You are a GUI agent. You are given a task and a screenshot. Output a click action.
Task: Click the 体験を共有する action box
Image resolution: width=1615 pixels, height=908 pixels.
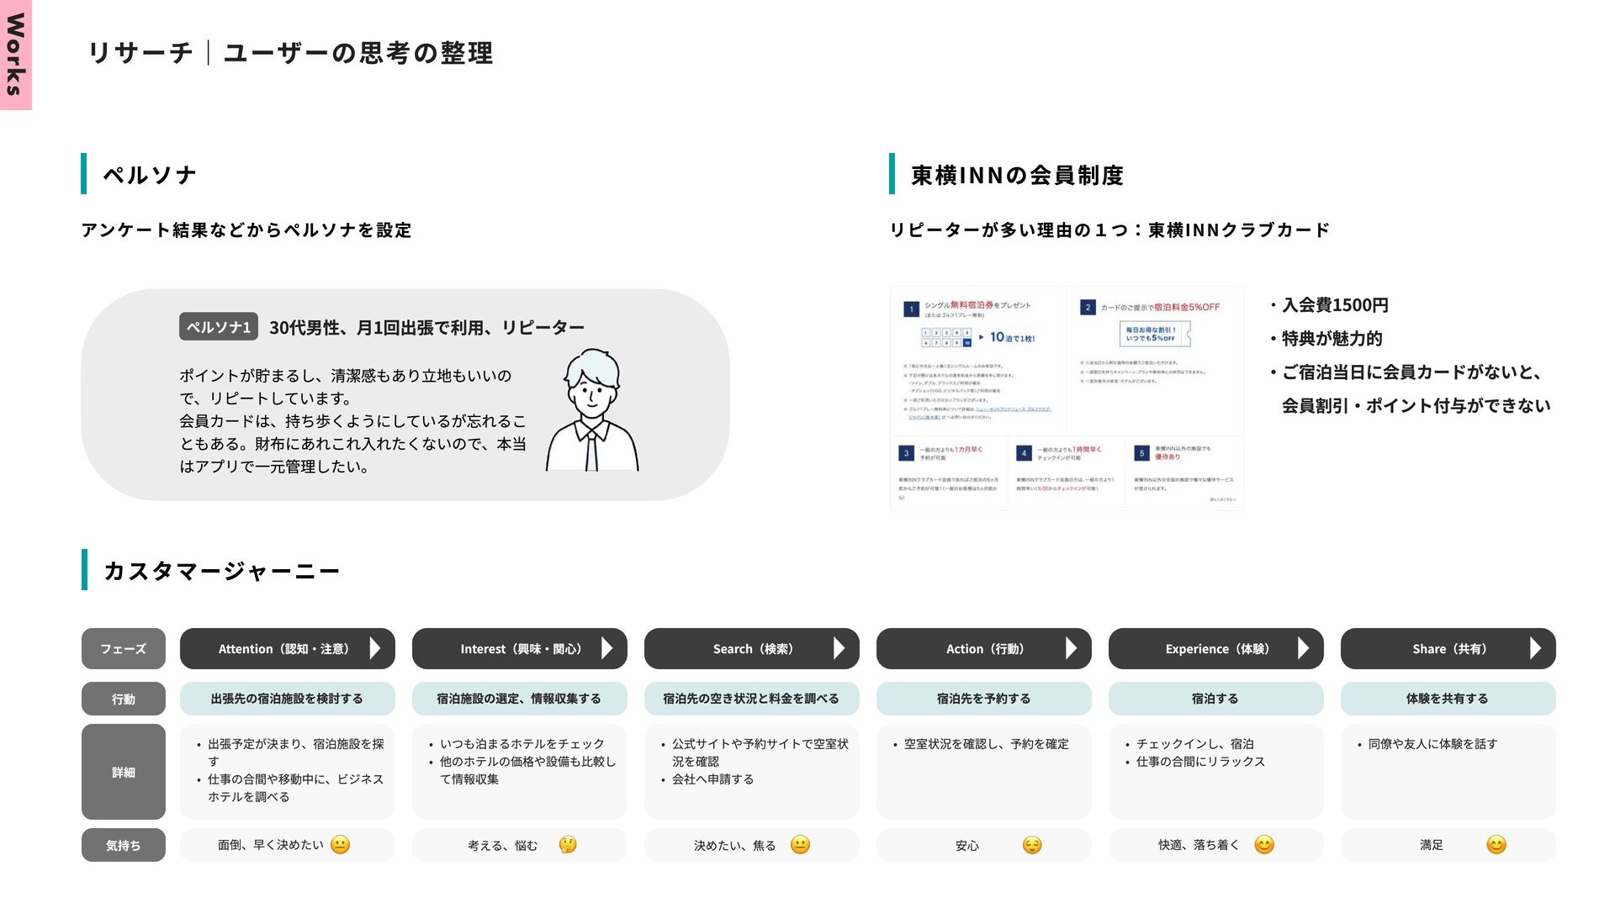(x=1448, y=699)
